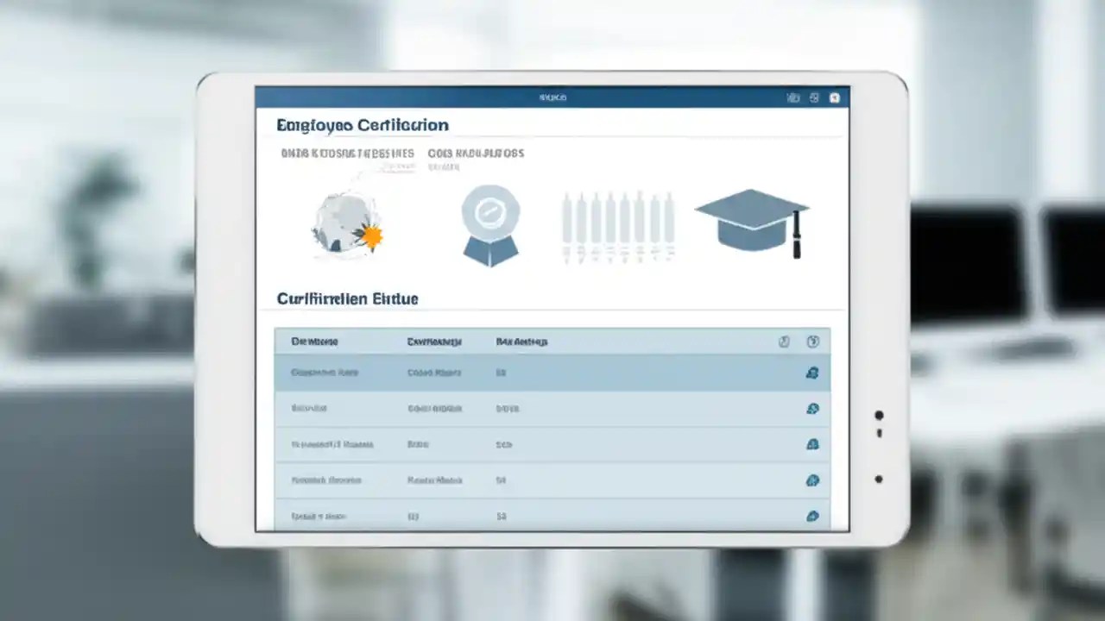Switch to the right tab under the page title
Viewport: 1105px width, 621px height.
[x=476, y=154]
